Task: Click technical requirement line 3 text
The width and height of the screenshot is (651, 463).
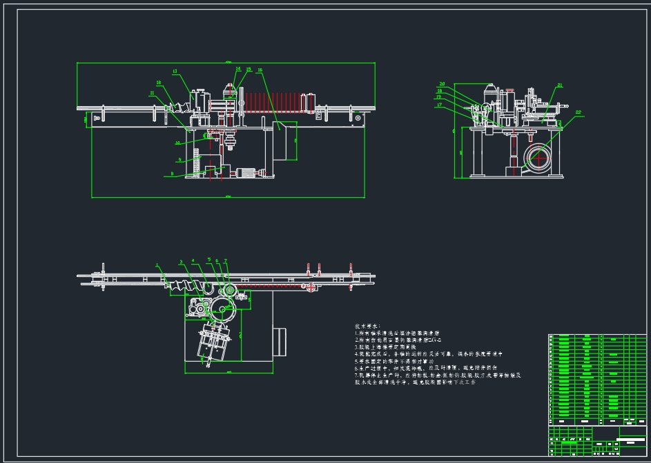Action: pos(385,347)
